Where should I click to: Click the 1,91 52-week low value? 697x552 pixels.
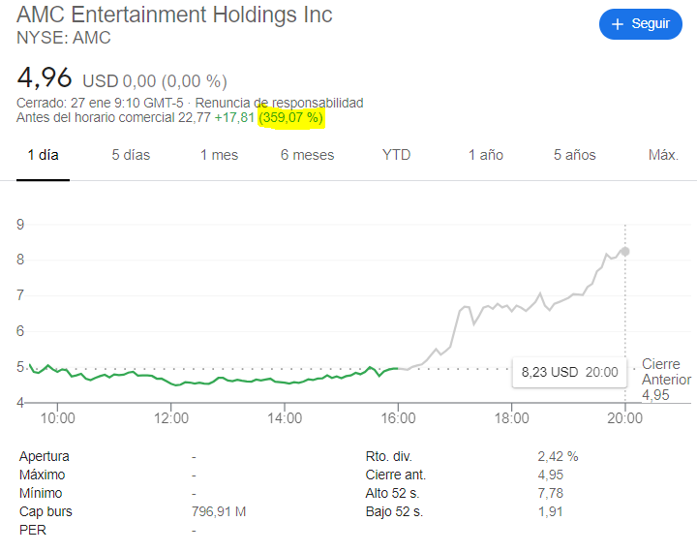pyautogui.click(x=550, y=511)
